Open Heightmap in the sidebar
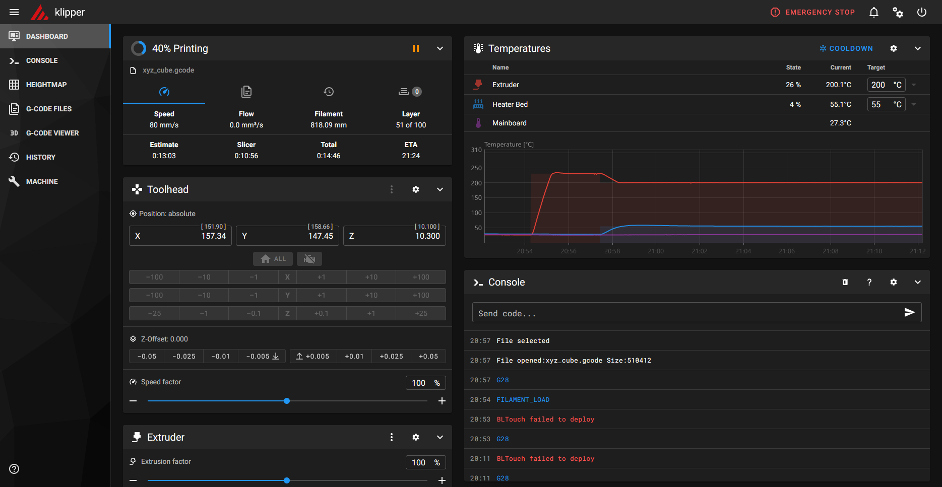 coord(46,85)
